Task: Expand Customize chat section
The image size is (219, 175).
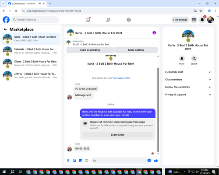Action: click(188, 72)
